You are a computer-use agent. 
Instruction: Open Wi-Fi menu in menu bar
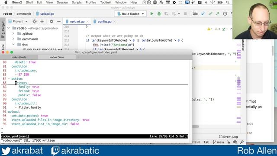point(213,3)
